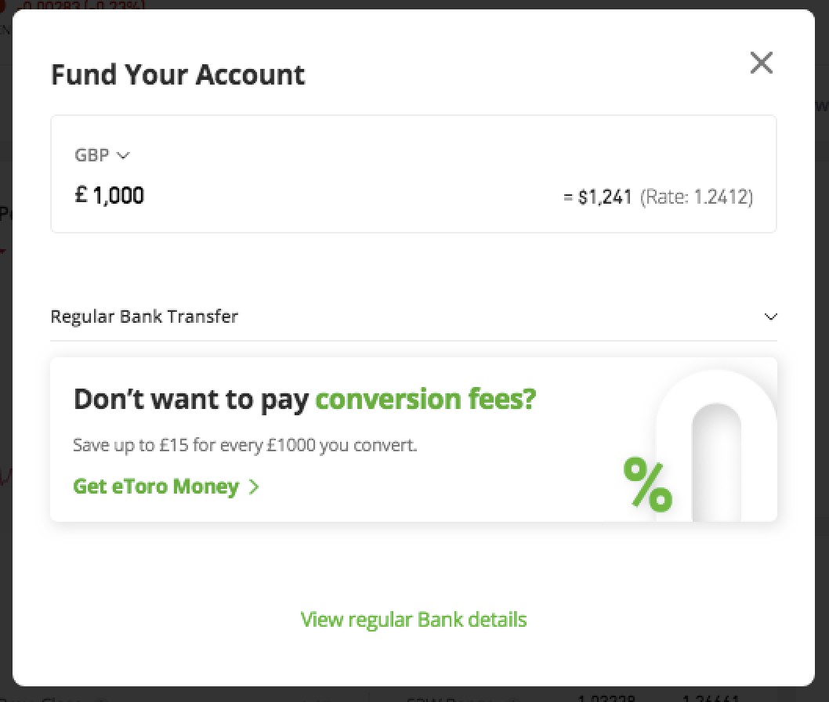
Task: Click the pound sign before the amount
Action: 79,195
